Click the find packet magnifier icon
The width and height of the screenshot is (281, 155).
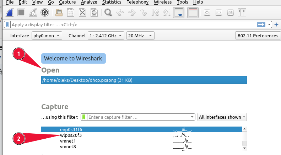(108, 13)
